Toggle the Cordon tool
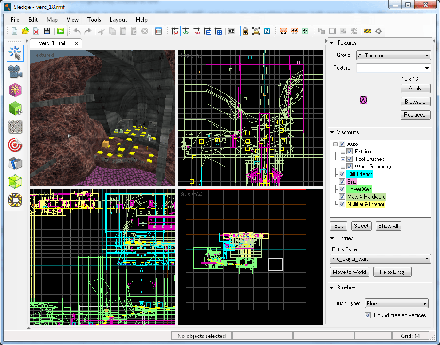 tap(16, 200)
